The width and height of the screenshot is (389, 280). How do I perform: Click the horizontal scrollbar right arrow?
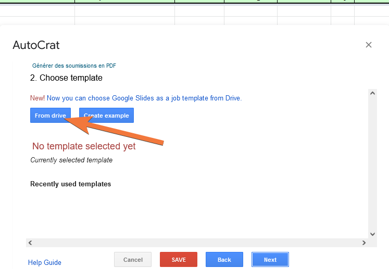tap(364, 243)
